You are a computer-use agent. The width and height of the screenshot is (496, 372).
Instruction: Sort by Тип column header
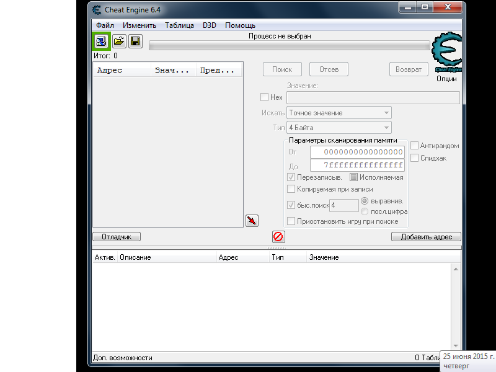click(288, 257)
